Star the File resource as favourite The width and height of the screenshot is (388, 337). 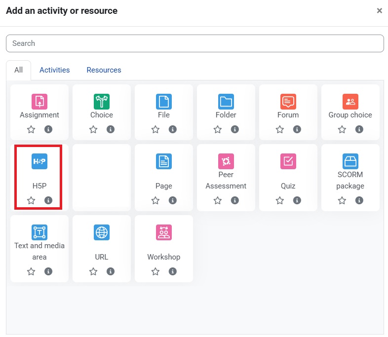point(155,129)
